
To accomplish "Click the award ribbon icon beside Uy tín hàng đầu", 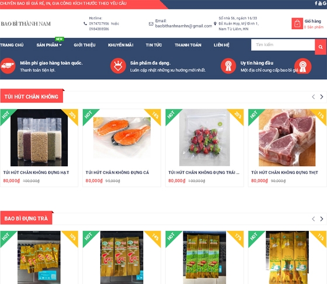I will click(228, 66).
